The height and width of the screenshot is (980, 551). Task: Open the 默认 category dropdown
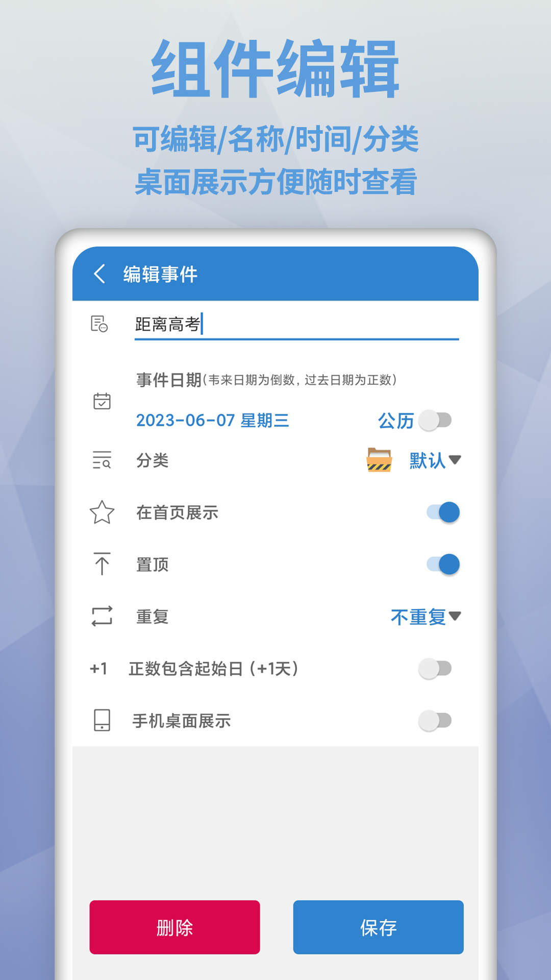tap(435, 460)
